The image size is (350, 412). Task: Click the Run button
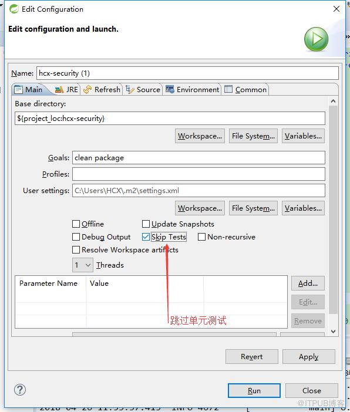point(254,390)
